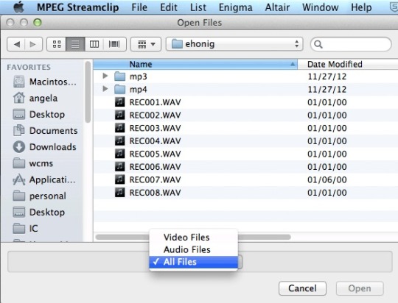Screen dimensions: 398x303
Task: Open the first Desktop sidebar item
Action: click(39, 114)
